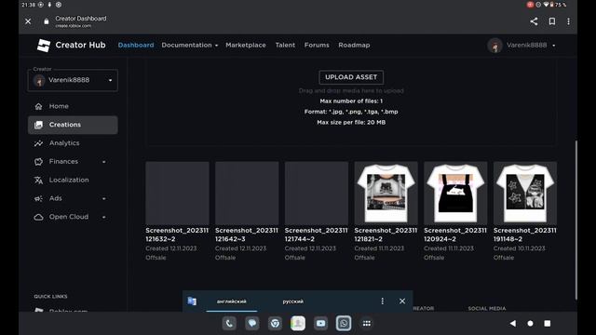Open T-shirt thumbnail Screenshot 121821~2

pos(386,193)
